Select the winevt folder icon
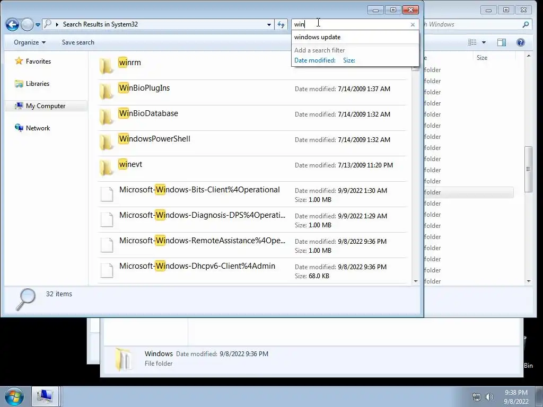This screenshot has width=543, height=407. click(106, 167)
